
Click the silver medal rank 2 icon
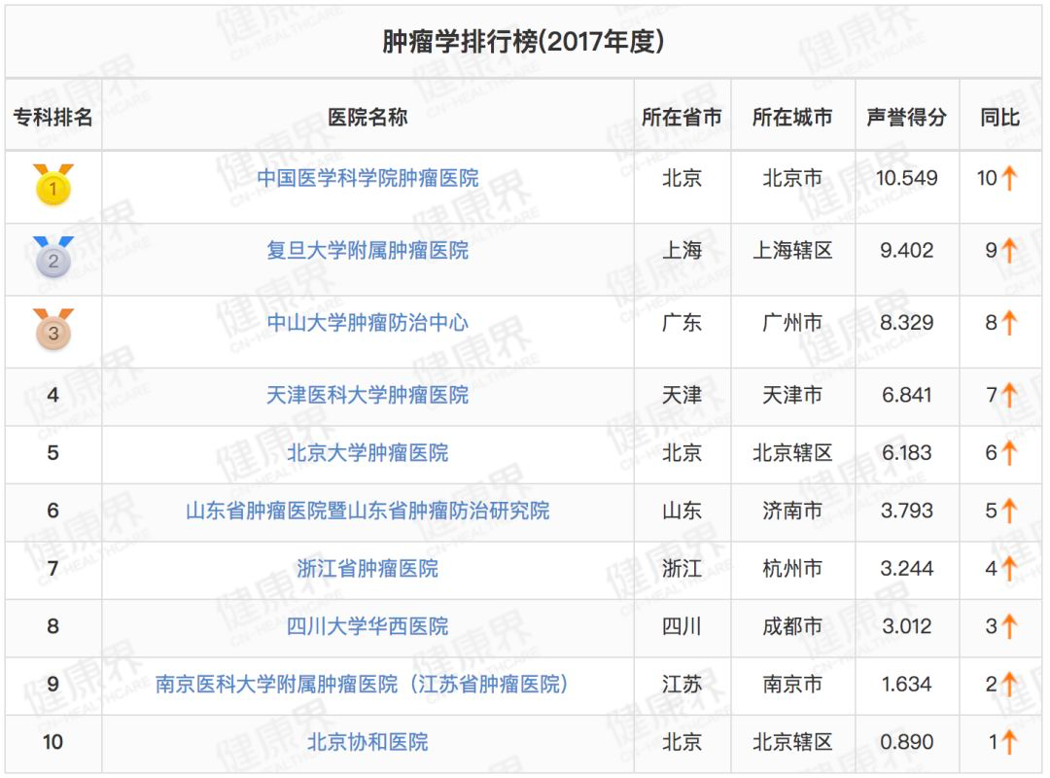[53, 257]
